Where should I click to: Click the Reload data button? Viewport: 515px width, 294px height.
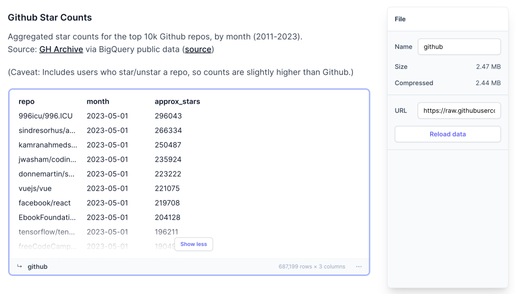click(447, 134)
